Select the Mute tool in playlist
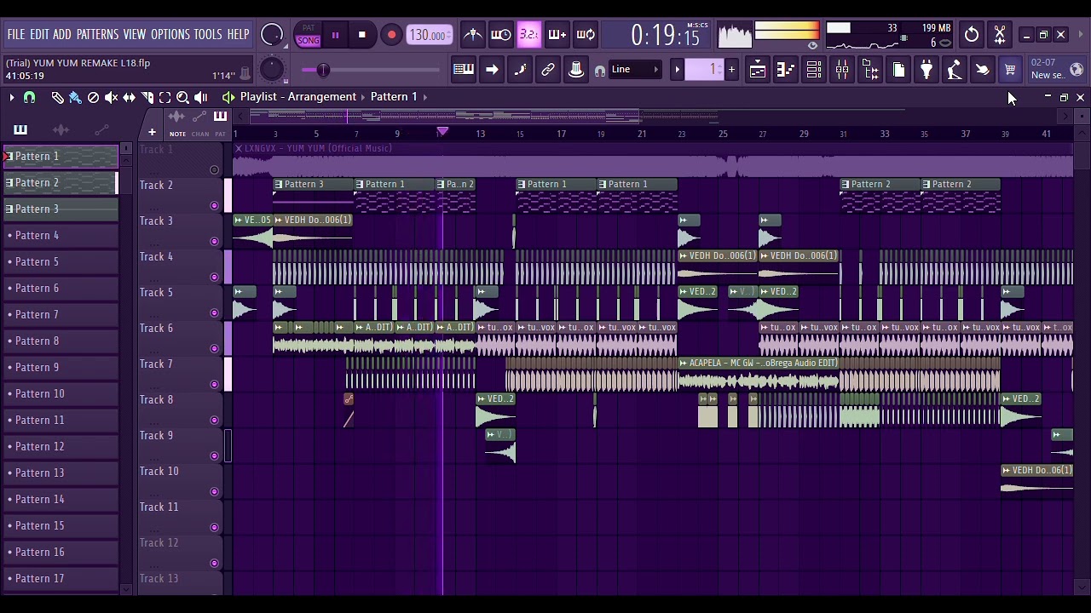The width and height of the screenshot is (1091, 613). (x=111, y=98)
